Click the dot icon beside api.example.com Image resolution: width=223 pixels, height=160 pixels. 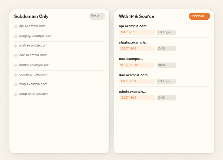pyautogui.click(x=16, y=26)
